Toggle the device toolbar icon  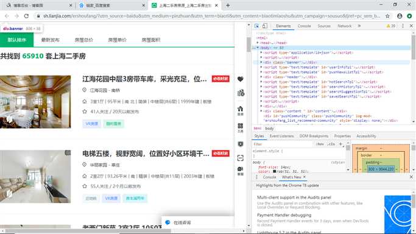click(x=265, y=26)
